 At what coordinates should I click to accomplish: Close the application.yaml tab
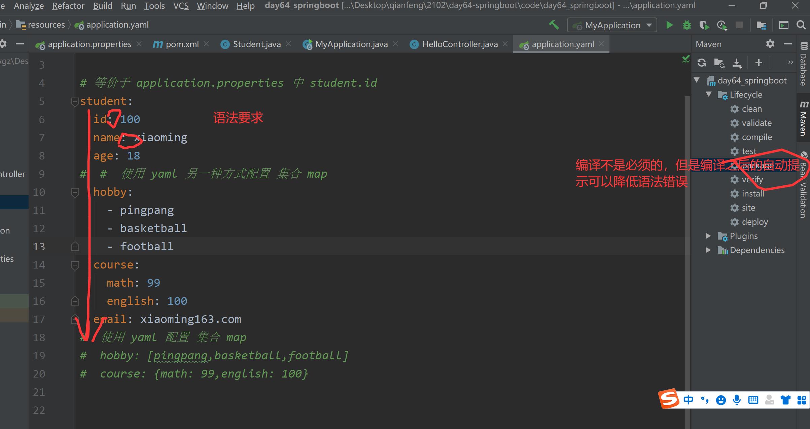[602, 44]
